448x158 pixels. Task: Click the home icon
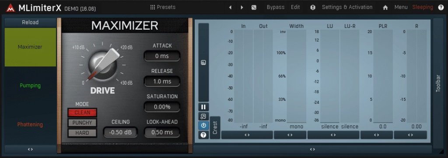pyautogui.click(x=385, y=7)
